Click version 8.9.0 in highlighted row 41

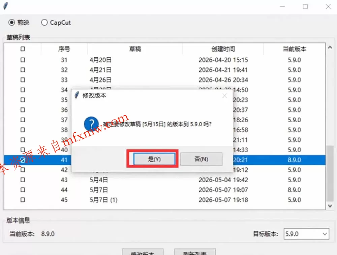[295, 160]
